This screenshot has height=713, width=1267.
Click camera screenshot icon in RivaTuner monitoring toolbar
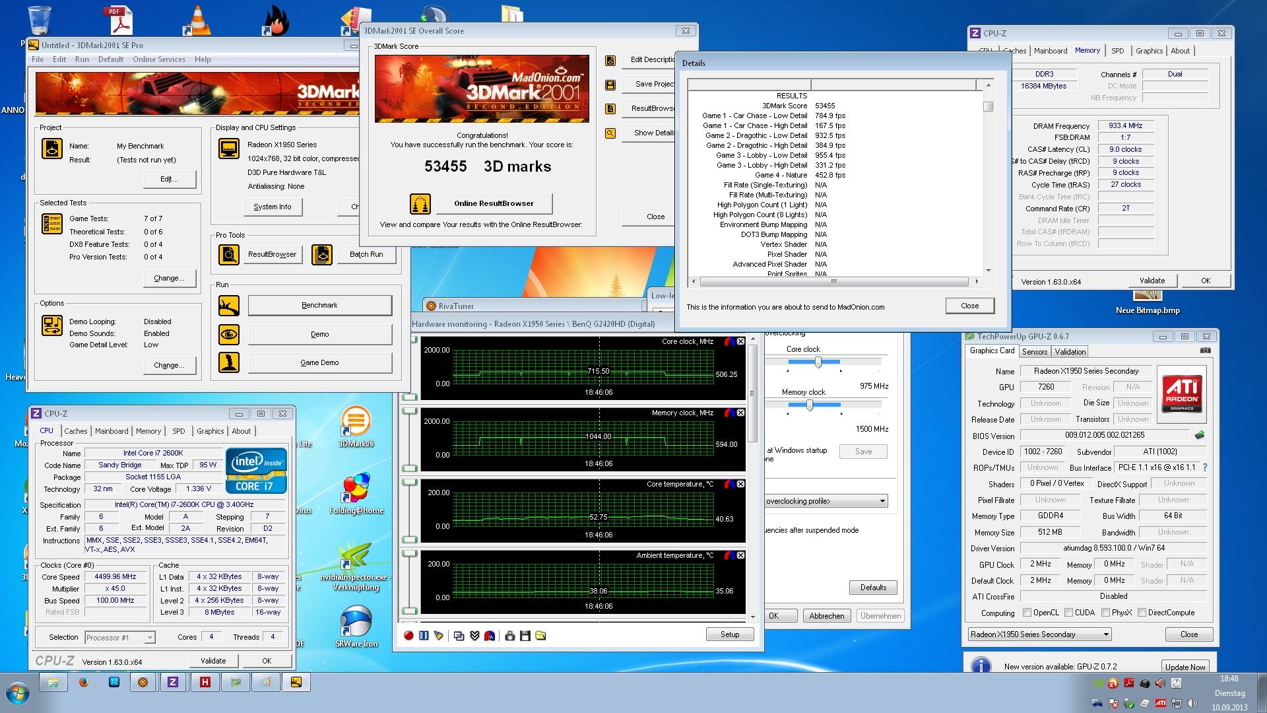pos(509,636)
